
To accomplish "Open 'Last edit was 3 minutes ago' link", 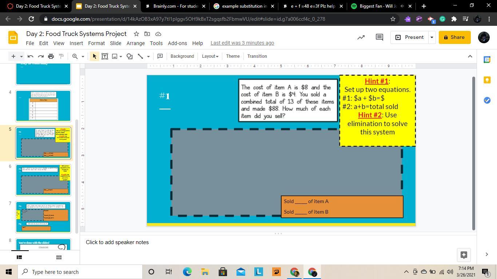I will point(242,43).
